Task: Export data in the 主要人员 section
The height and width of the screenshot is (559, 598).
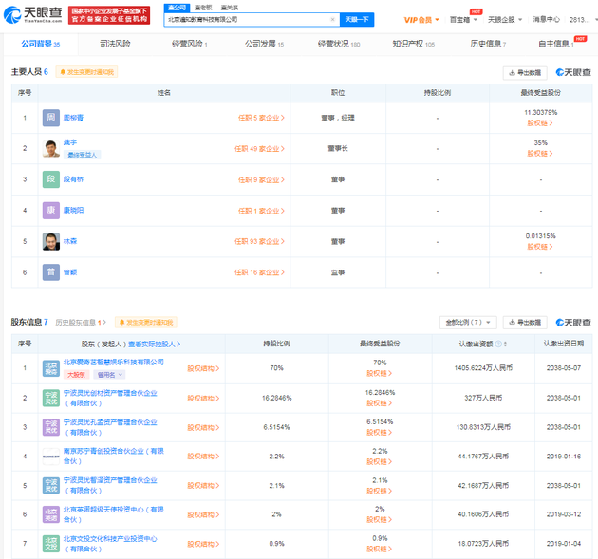Action: (x=525, y=72)
